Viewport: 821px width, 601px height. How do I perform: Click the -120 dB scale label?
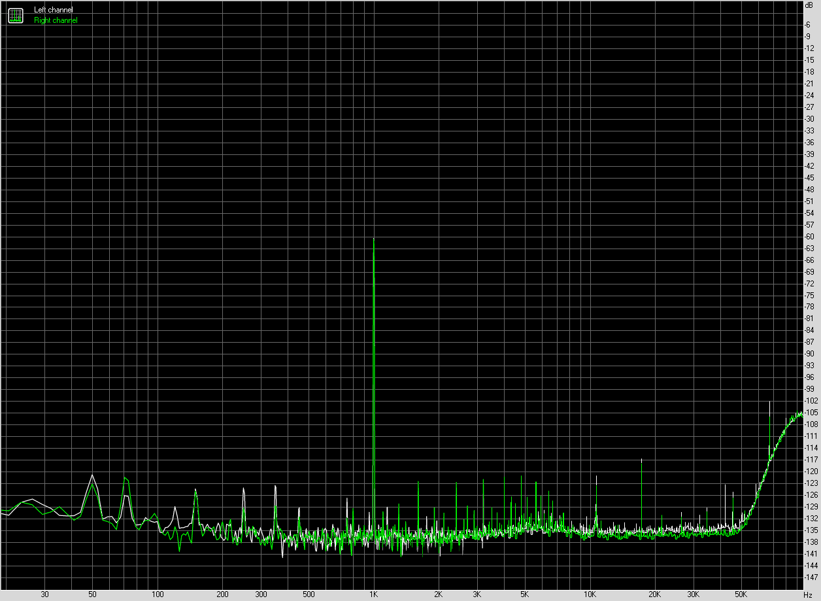coord(811,472)
